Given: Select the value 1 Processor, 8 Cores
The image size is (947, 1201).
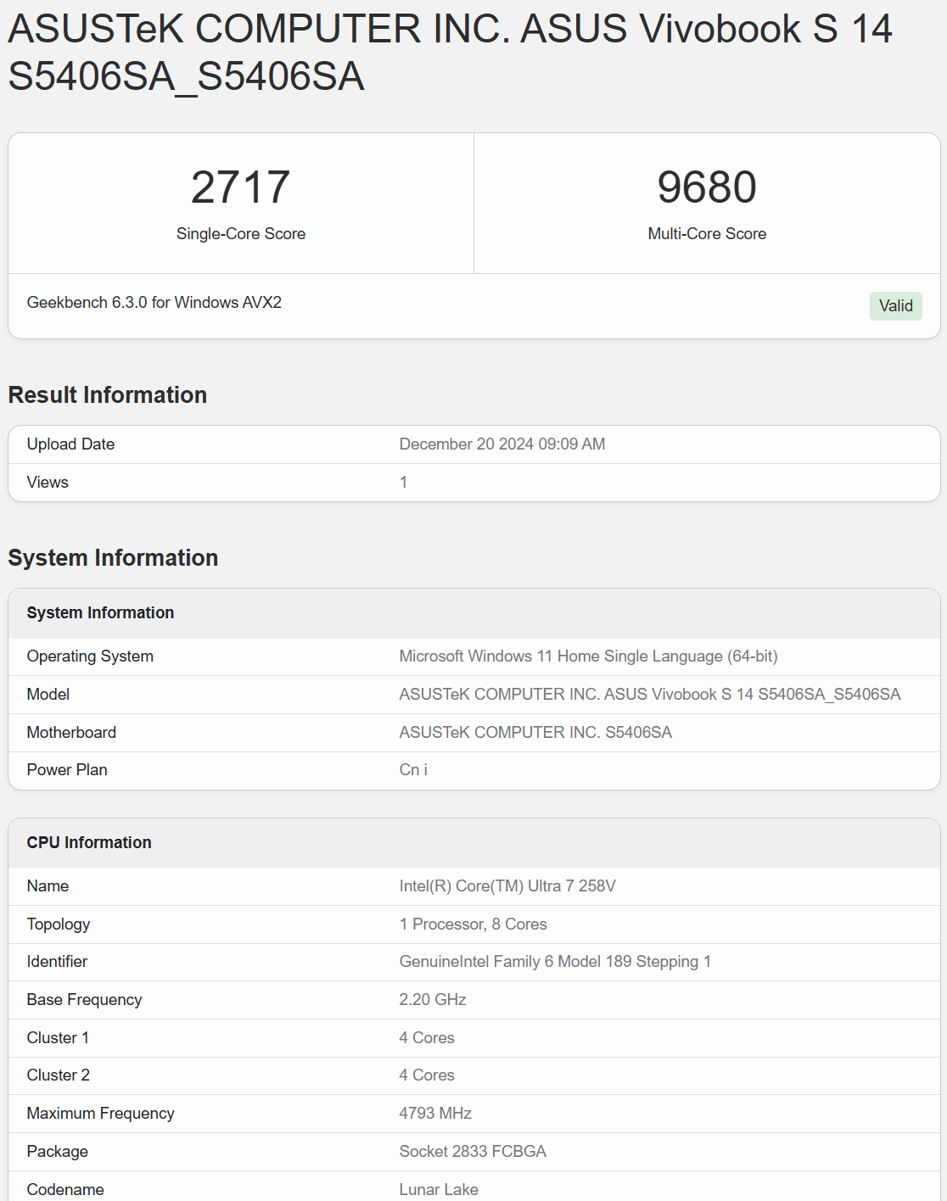Looking at the screenshot, I should point(473,924).
